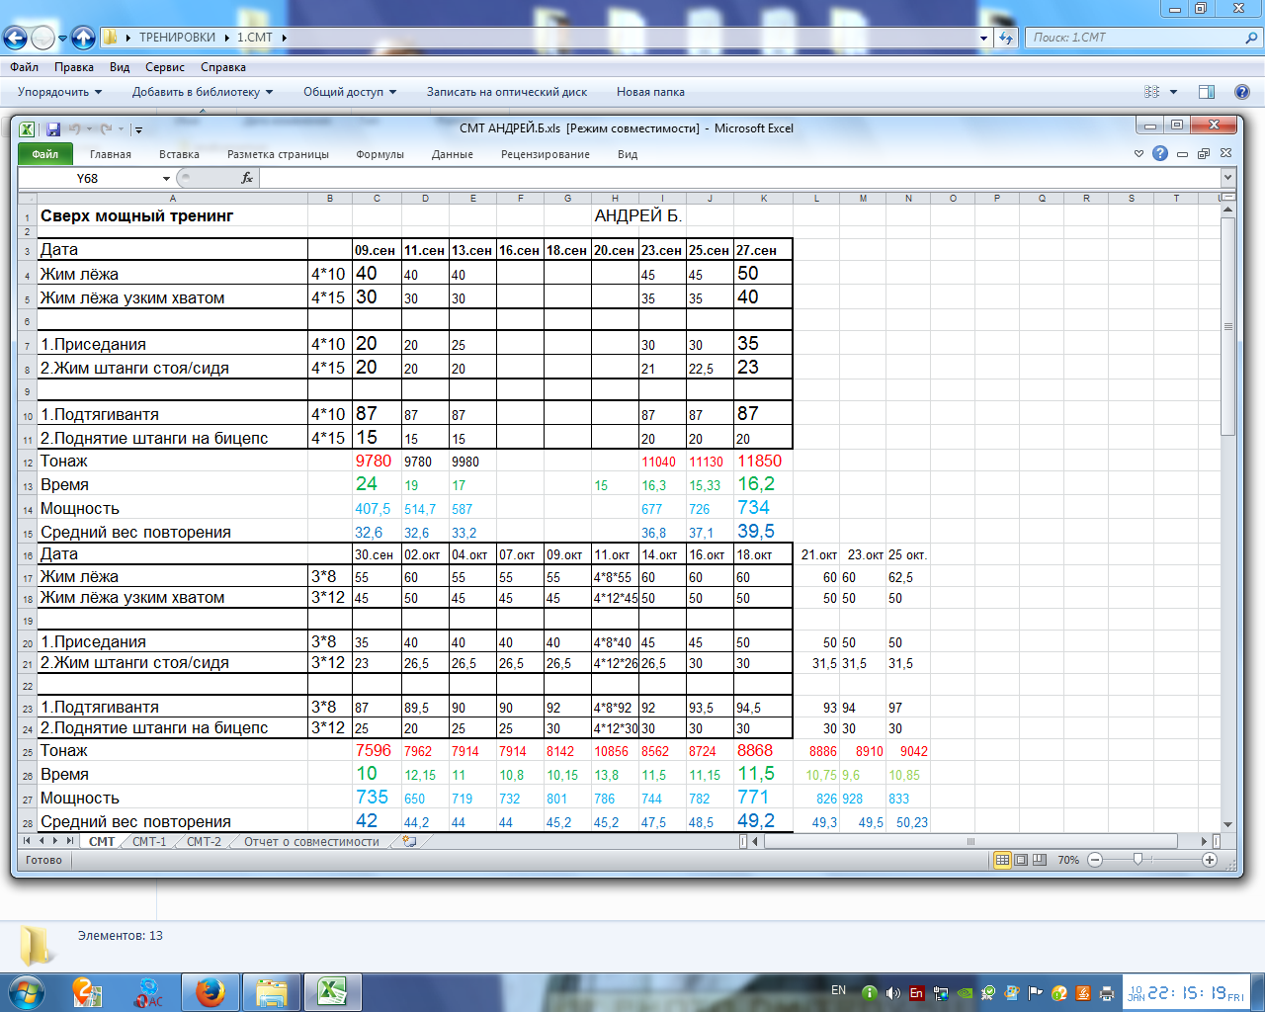Click zoom out minus button in status bar
This screenshot has height=1012, width=1265.
point(1095,860)
